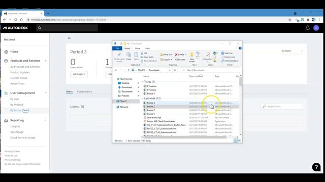Viewport: 325px width, 182px height.
Task: Switch to the Share ribbon tab
Action: pyautogui.click(x=138, y=49)
